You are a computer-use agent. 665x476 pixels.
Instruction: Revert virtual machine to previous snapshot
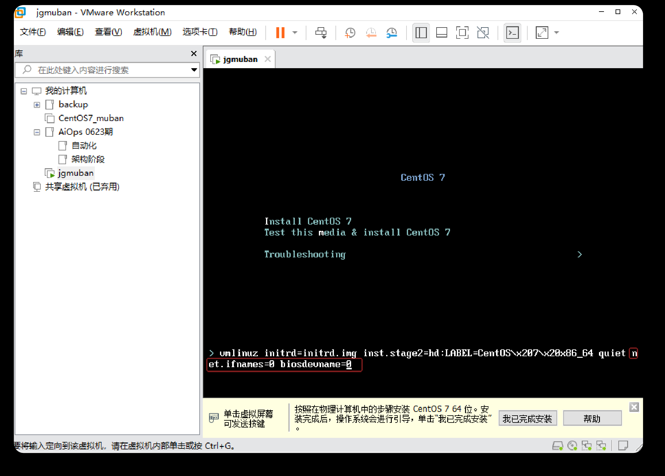(x=371, y=33)
